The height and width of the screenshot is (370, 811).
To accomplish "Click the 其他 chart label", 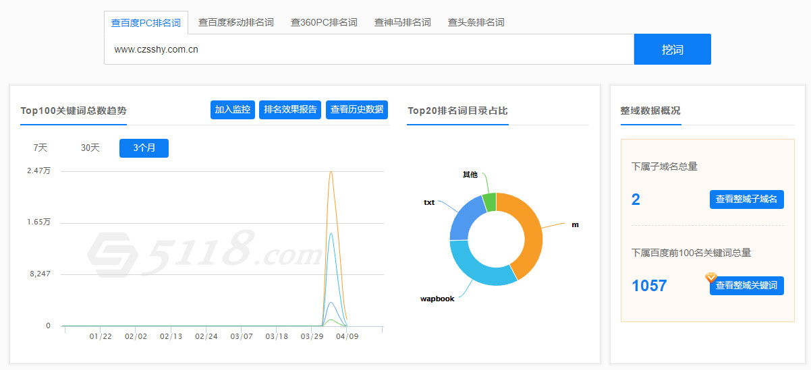I will [x=470, y=175].
